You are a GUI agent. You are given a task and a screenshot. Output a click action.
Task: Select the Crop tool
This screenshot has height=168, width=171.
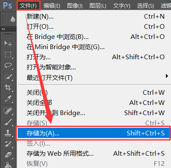point(8,88)
